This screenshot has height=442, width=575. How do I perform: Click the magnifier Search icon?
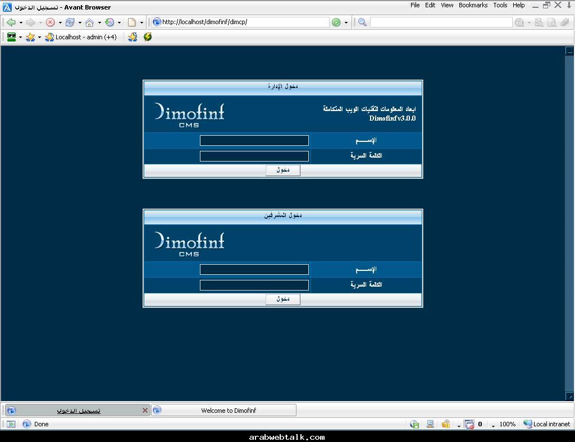tap(362, 22)
